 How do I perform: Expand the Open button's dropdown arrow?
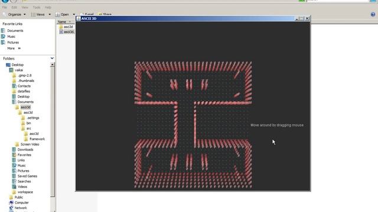pyautogui.click(x=74, y=14)
